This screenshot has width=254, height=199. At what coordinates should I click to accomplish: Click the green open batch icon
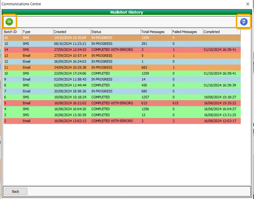pyautogui.click(x=9, y=21)
